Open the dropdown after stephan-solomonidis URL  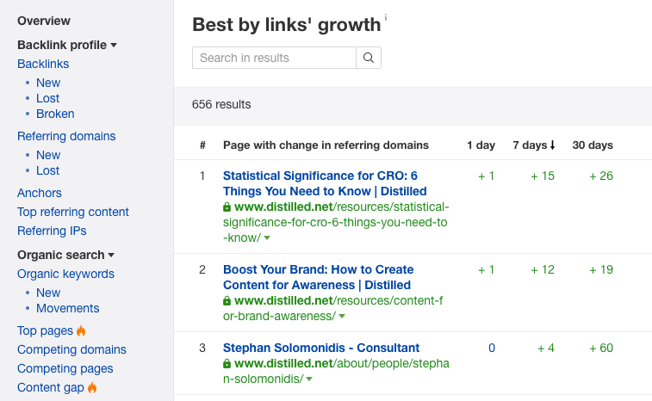point(309,379)
